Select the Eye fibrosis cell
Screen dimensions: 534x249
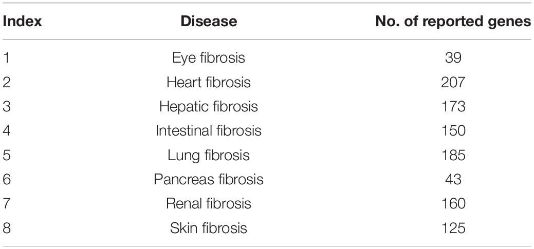(x=209, y=58)
